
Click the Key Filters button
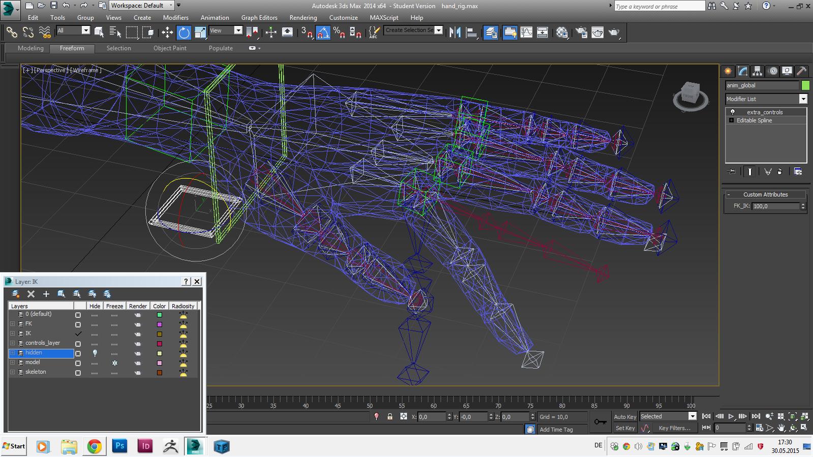point(675,428)
